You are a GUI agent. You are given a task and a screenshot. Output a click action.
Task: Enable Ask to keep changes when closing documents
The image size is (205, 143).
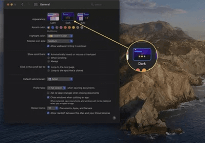coord(49,93)
